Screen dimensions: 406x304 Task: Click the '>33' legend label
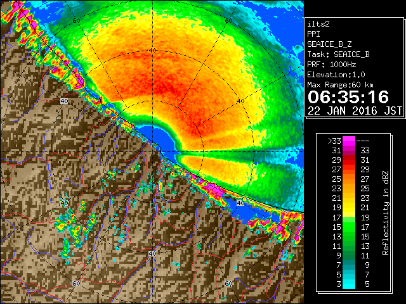click(x=334, y=141)
